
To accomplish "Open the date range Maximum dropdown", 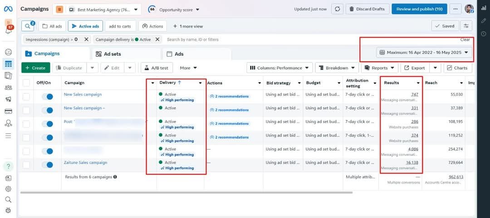I will coord(424,53).
